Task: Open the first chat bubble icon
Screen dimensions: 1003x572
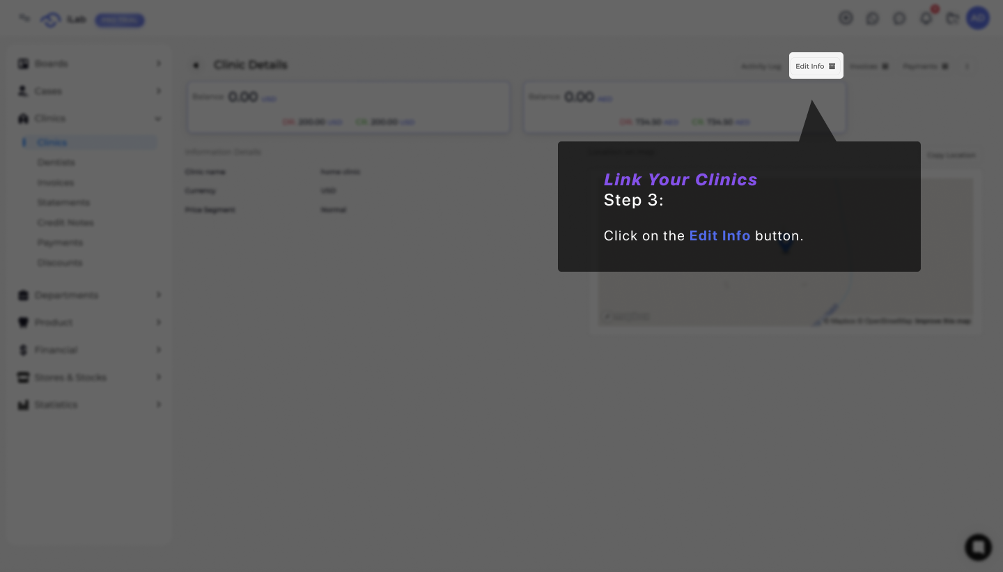Action: [x=873, y=19]
